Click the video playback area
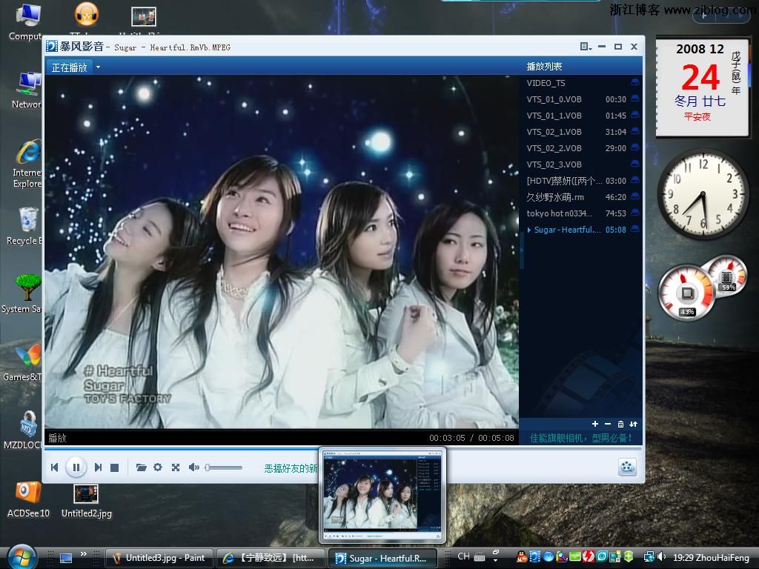759x569 pixels. coord(281,252)
